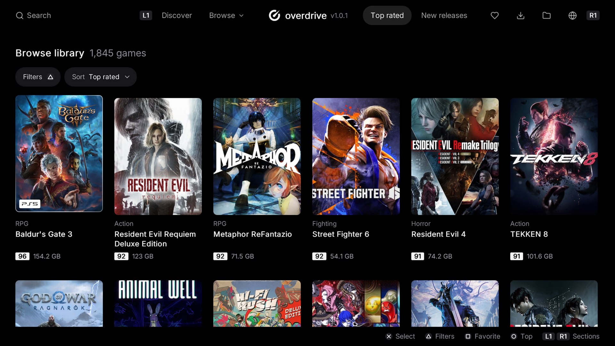The image size is (615, 346).
Task: Click the L1 Sections badge in the footer
Action: click(548, 336)
